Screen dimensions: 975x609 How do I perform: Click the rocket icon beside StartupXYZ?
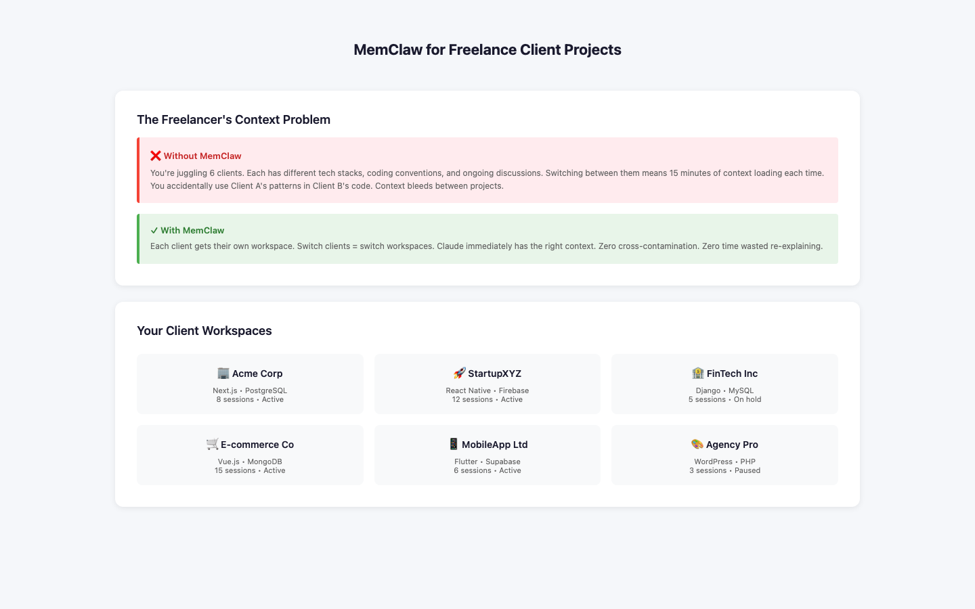click(459, 374)
